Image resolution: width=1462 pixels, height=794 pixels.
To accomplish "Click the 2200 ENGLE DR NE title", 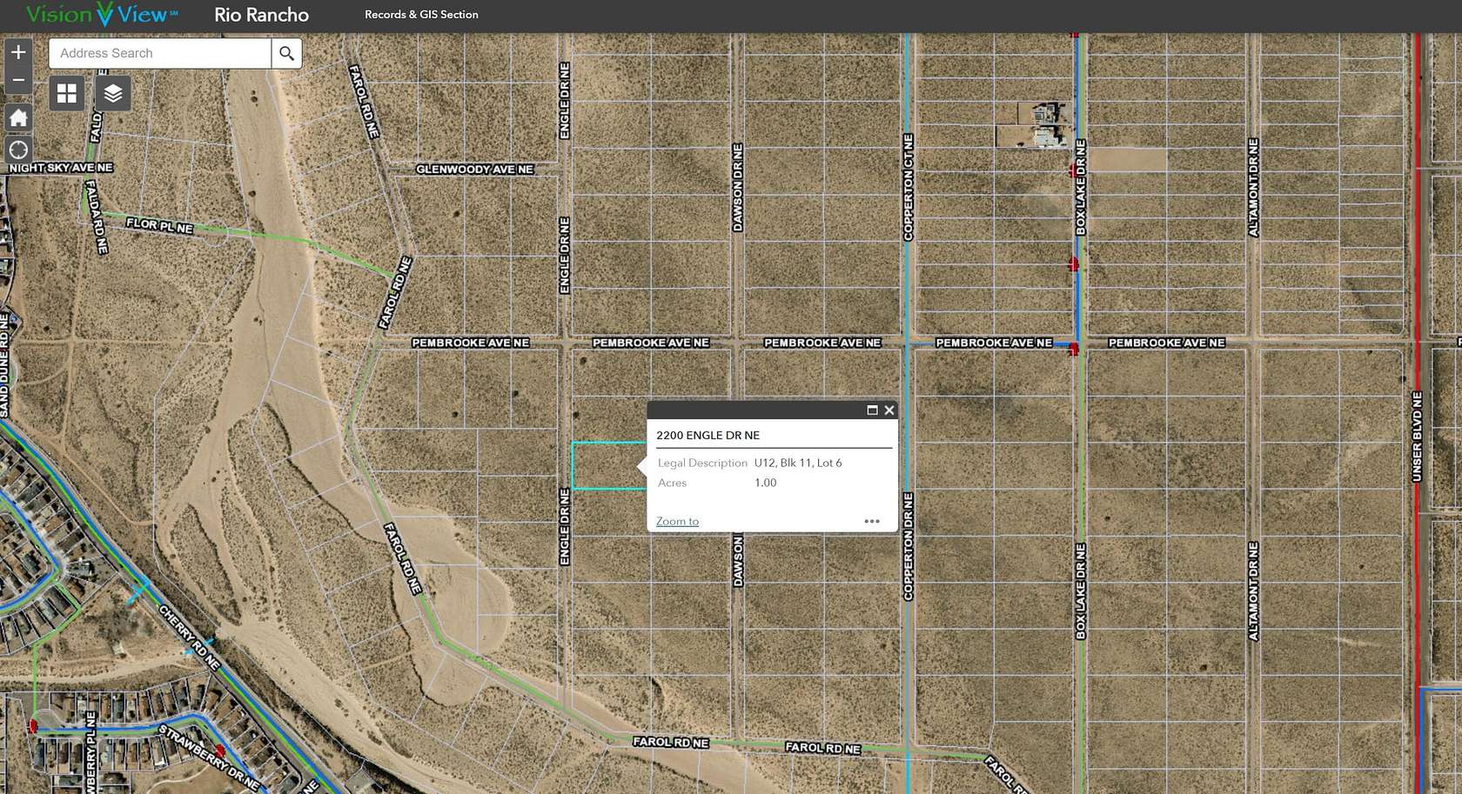I will point(708,435).
